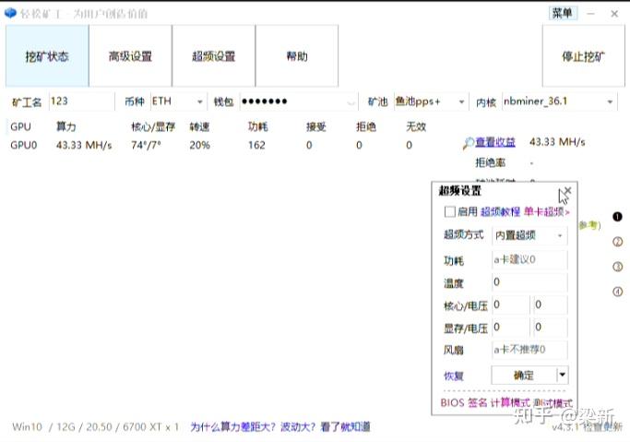This screenshot has width=630, height=442.
Task: Click the BIOS 签名 link
Action: pos(464,402)
